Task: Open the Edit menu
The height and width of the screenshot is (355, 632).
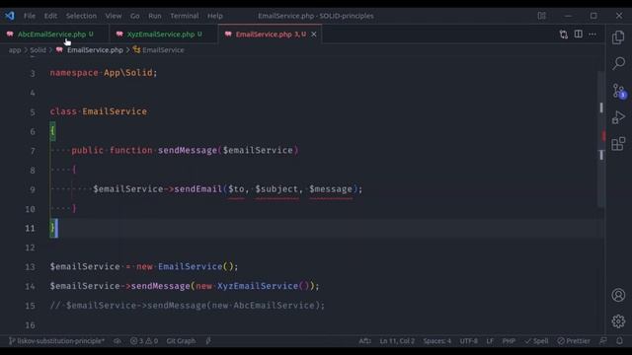Action: (x=50, y=16)
